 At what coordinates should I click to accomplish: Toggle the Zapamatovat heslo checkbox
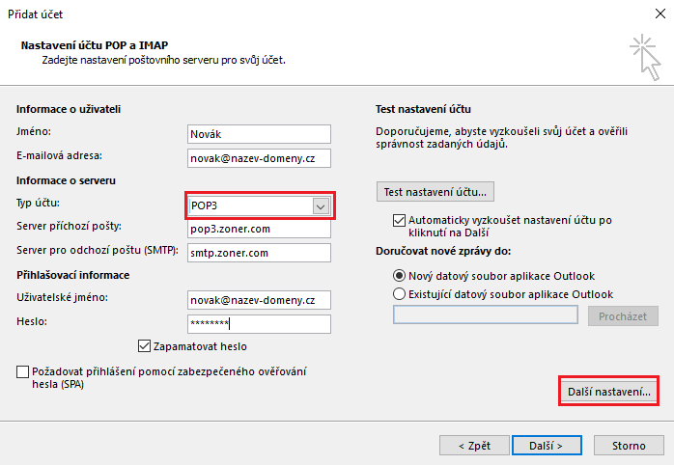click(x=146, y=346)
